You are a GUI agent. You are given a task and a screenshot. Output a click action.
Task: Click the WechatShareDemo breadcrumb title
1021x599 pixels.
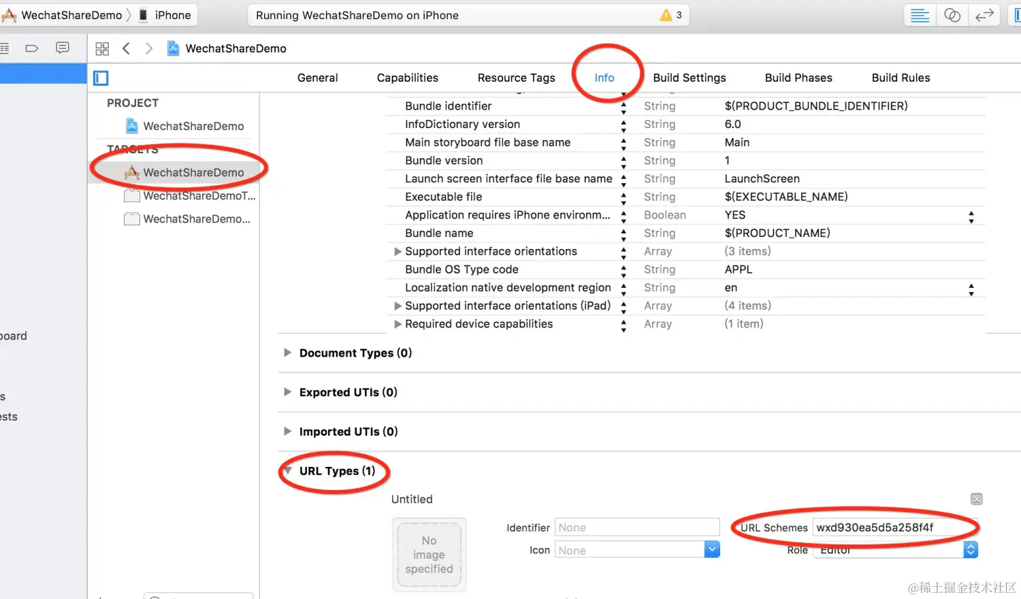pos(236,48)
